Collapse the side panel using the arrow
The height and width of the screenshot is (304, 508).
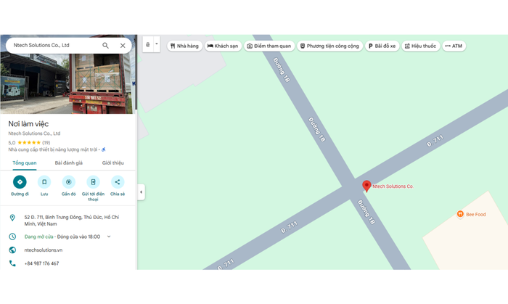(141, 192)
